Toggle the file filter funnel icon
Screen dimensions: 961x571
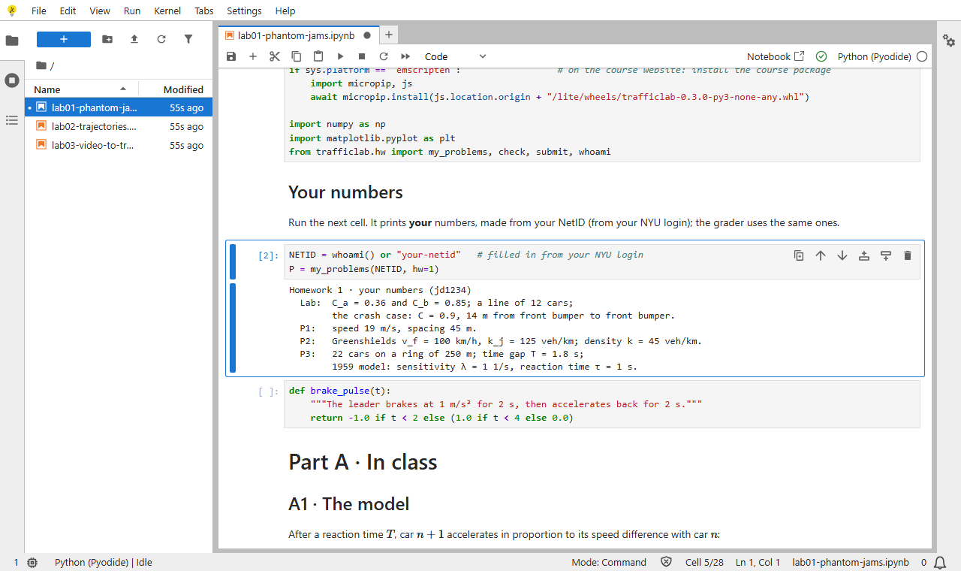click(188, 39)
